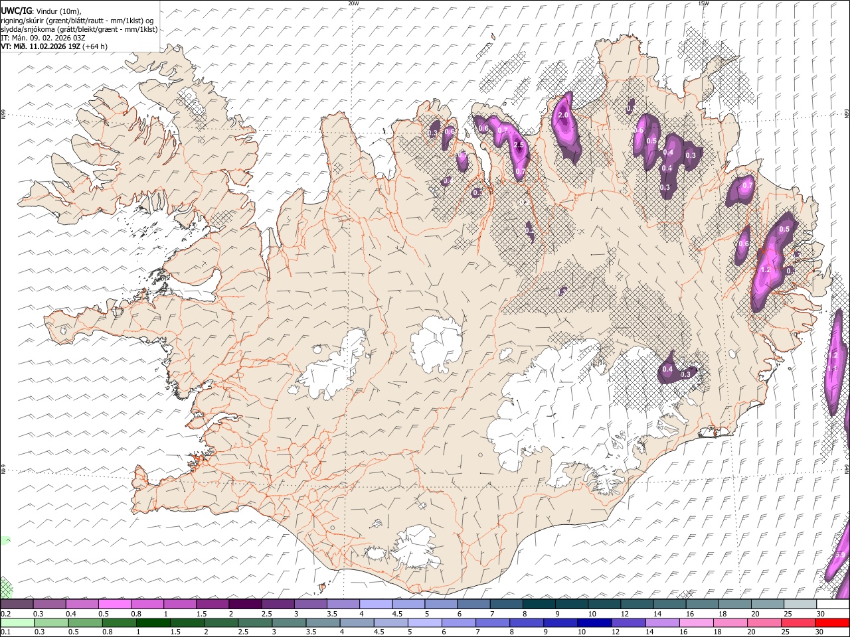Click the 'UWC/IG: Vindur (10m)' title text

41,11
